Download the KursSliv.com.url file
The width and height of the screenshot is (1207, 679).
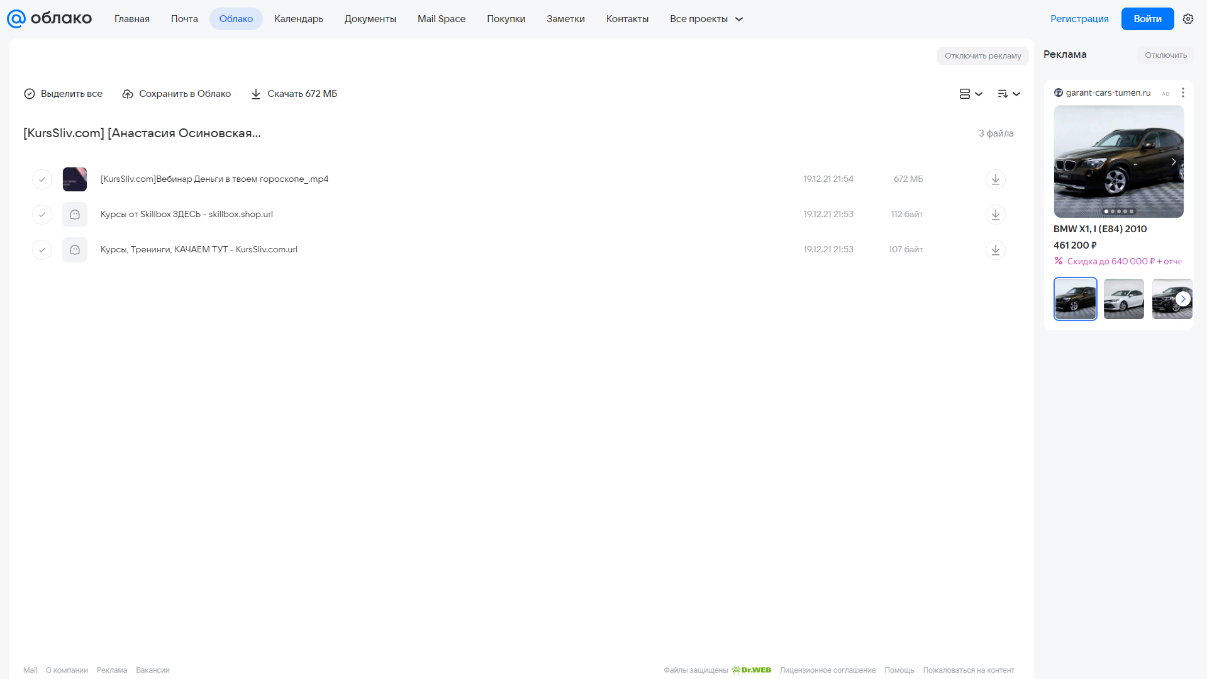pyautogui.click(x=995, y=250)
